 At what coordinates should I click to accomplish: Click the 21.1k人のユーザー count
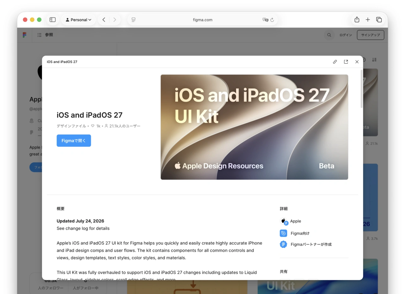point(122,126)
